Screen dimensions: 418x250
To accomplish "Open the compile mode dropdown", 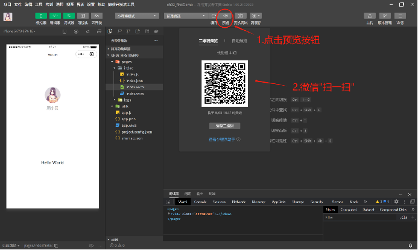I will [186, 16].
